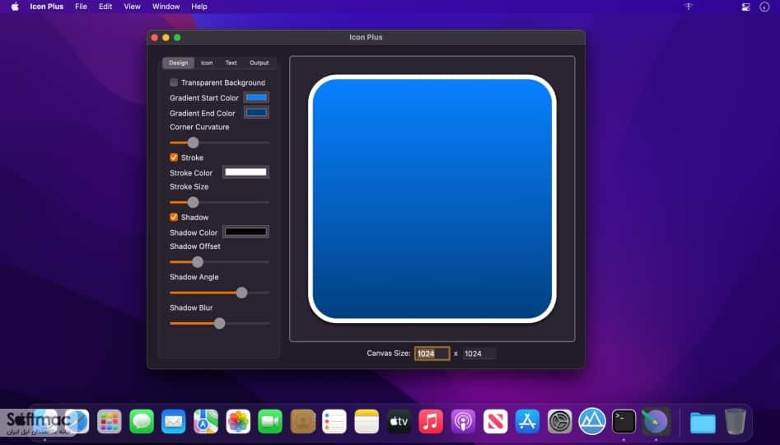Open Contacts from the Dock

pyautogui.click(x=302, y=422)
